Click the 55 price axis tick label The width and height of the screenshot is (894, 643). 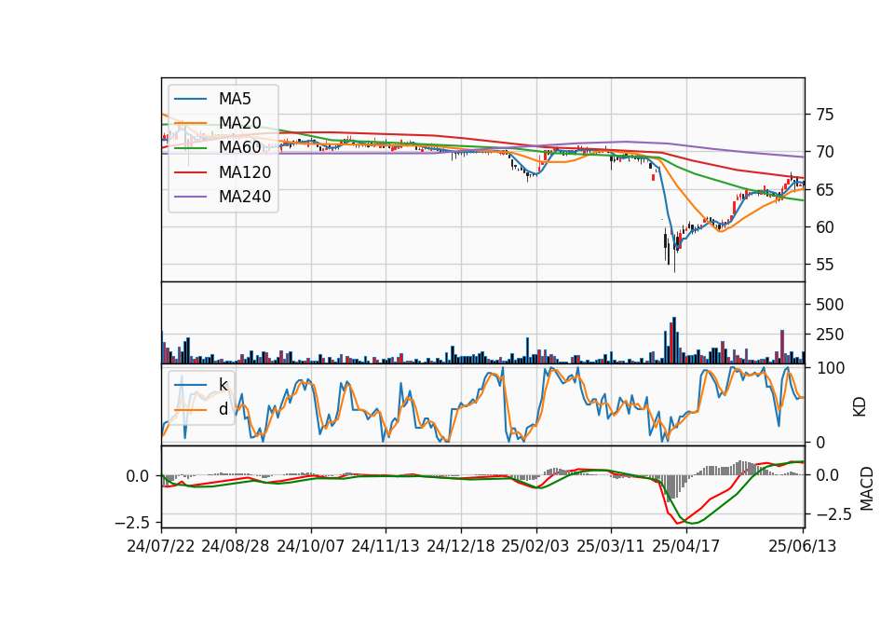pyautogui.click(x=824, y=265)
